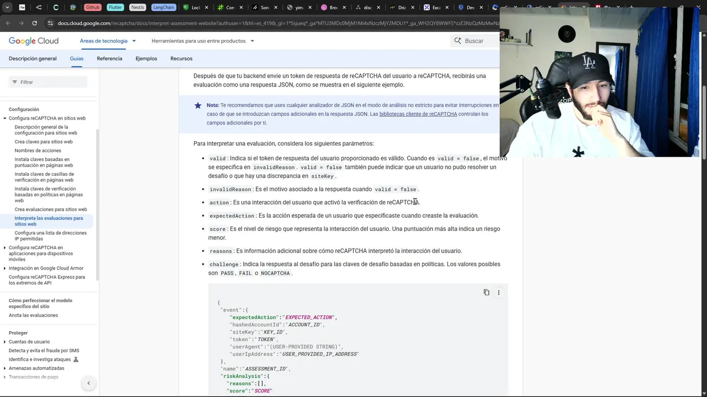The width and height of the screenshot is (707, 397).
Task: Click the star icon in the Nota box
Action: 198,105
